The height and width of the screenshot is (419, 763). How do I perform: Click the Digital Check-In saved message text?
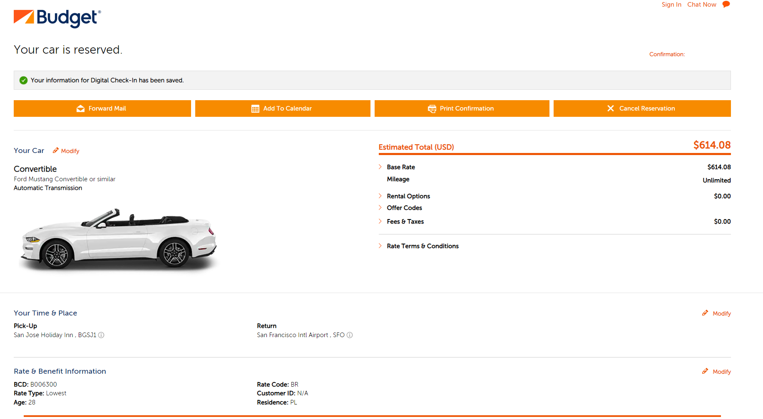pos(107,80)
